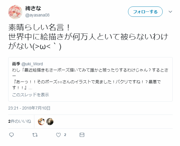Open the timestamp 23:21 - 2018年7月10日

(x=29, y=108)
